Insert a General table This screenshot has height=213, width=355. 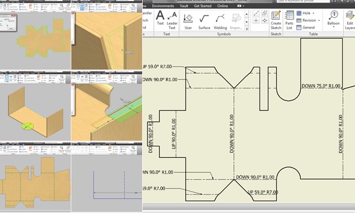[306, 28]
